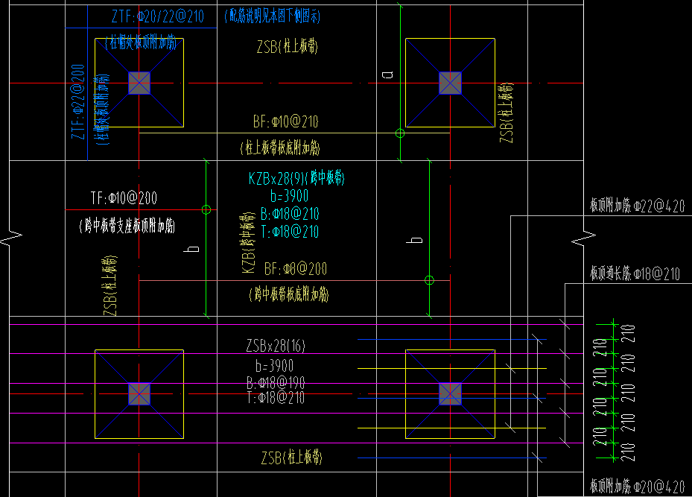
Task: Select the cyan T:Φ18@210 text
Action: 290,232
